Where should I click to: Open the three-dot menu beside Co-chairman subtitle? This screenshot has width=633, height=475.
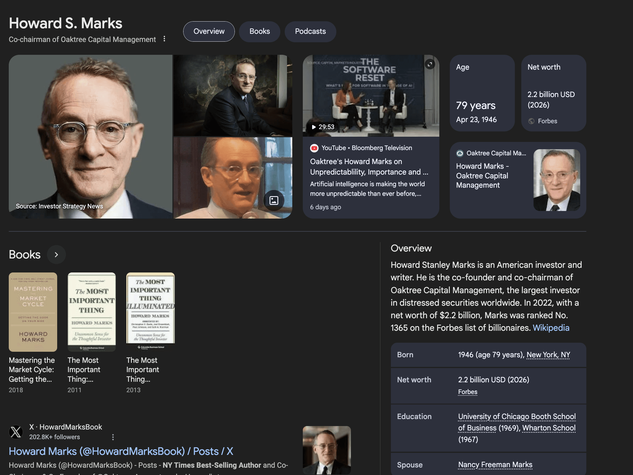coord(165,39)
